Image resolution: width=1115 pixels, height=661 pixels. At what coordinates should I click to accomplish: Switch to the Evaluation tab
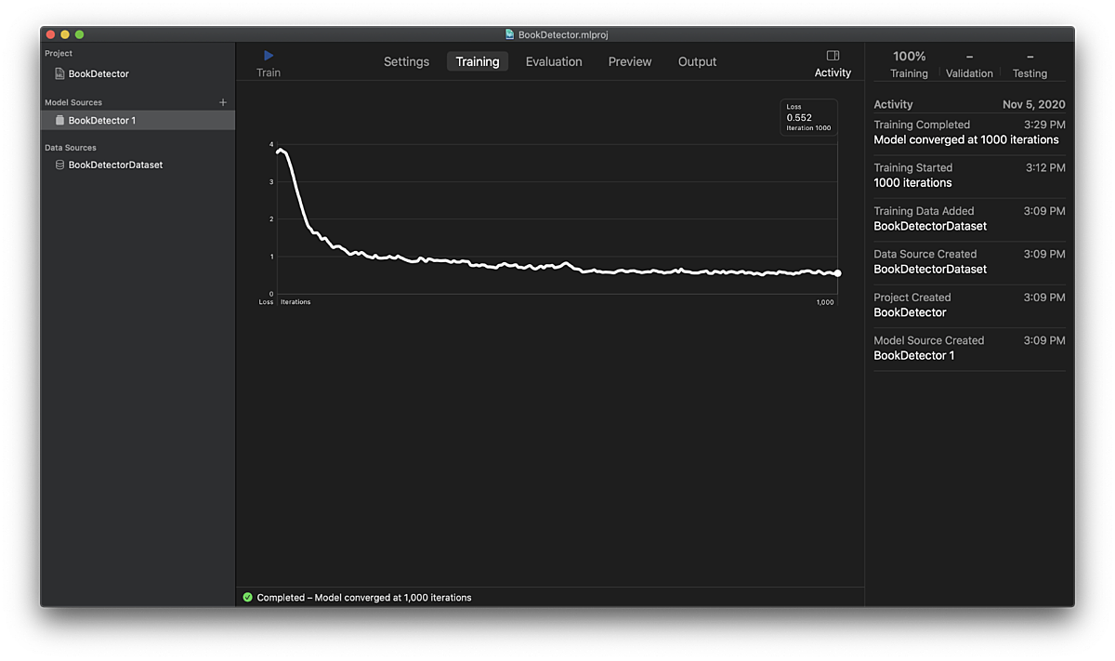click(554, 61)
